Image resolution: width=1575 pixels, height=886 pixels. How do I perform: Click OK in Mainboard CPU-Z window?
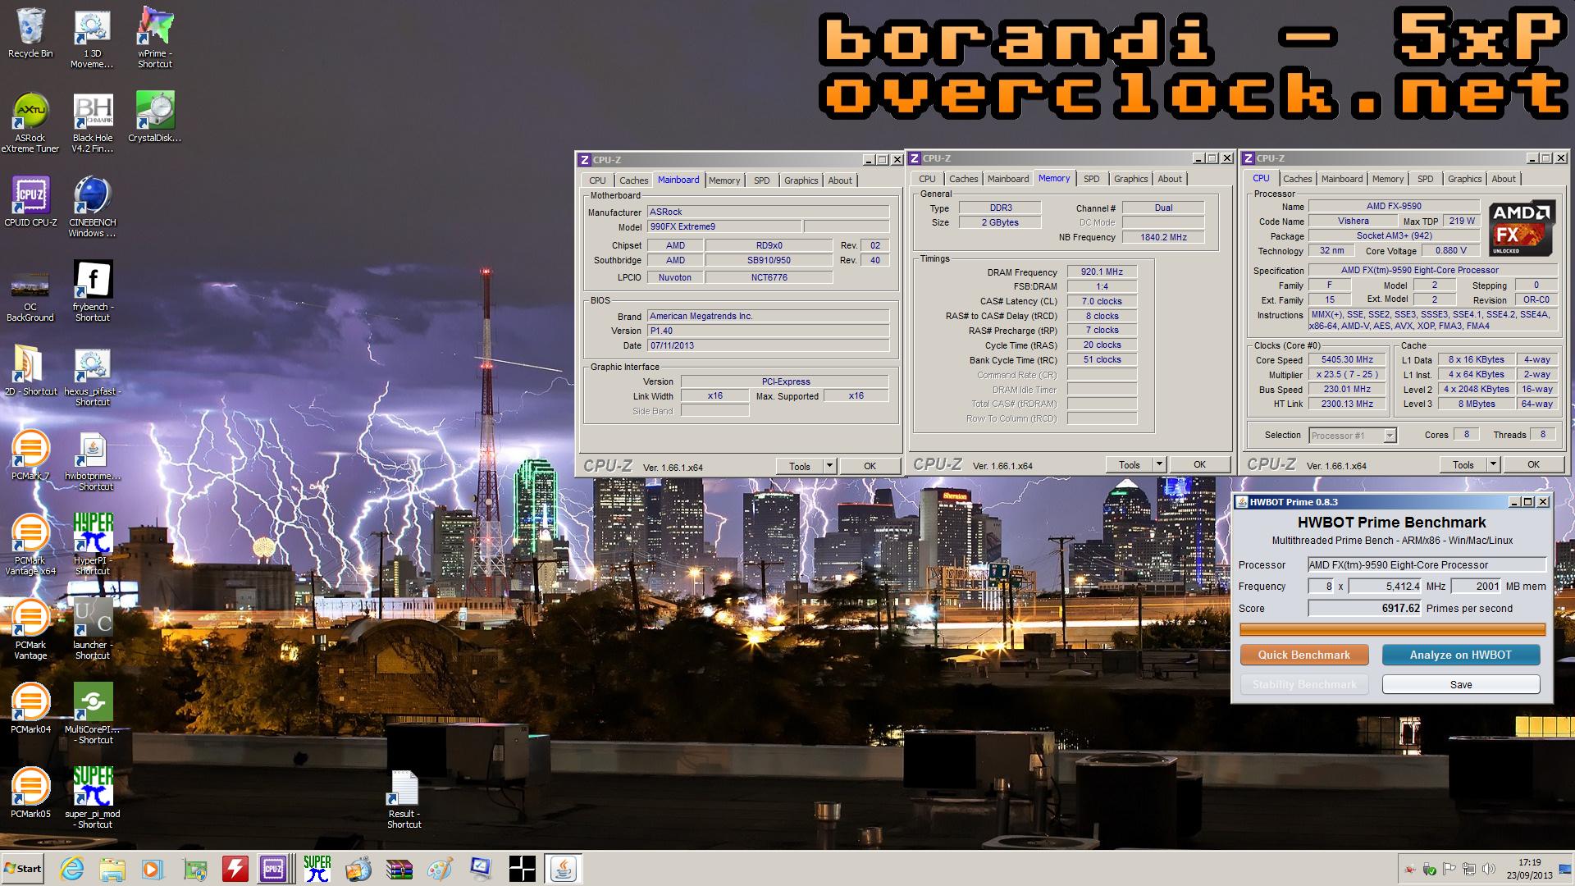(x=870, y=466)
